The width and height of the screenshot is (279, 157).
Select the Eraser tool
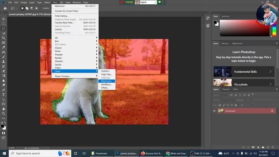[3, 71]
